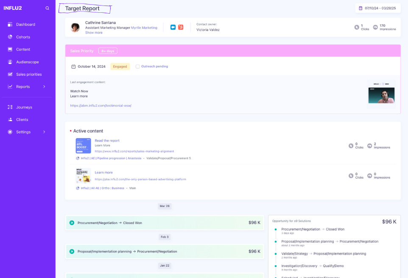Image resolution: width=408 pixels, height=278 pixels.
Task: Click the $96 K amount in the Opportunity panel
Action: tap(389, 221)
